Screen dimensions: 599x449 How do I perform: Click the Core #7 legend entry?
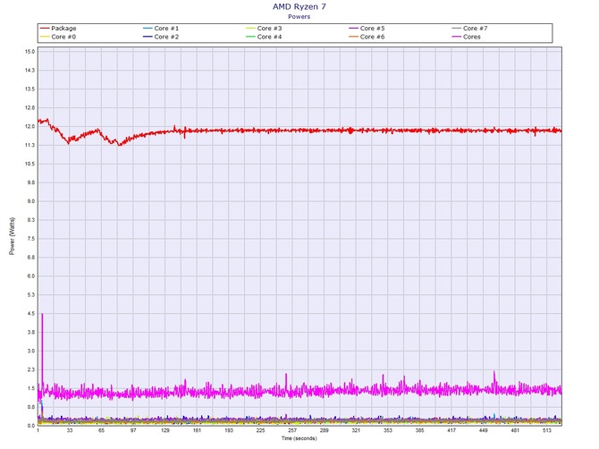[x=469, y=29]
